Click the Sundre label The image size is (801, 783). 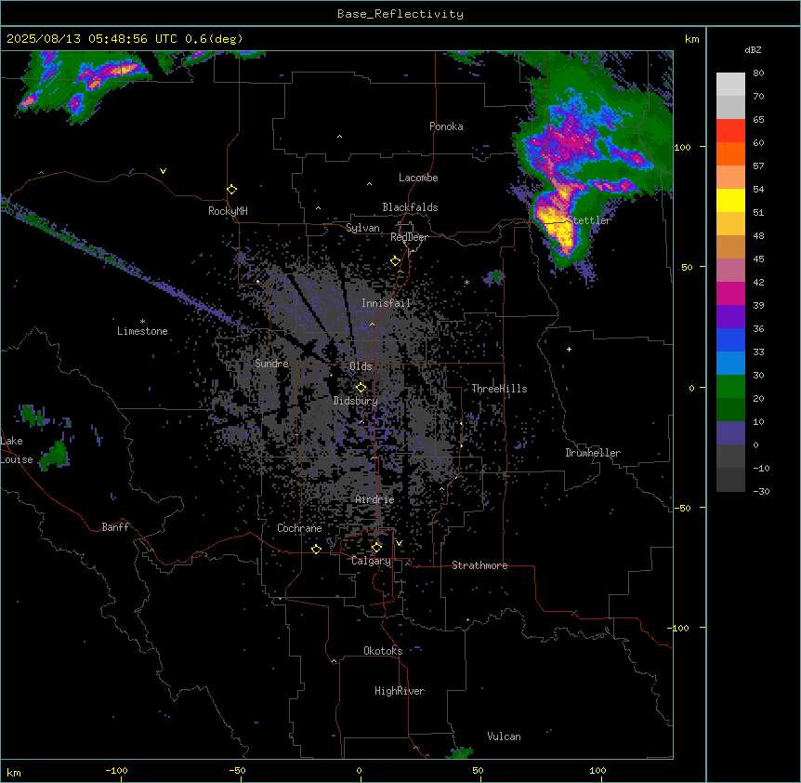[x=271, y=364]
